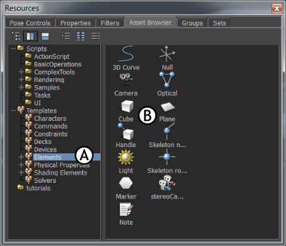Screen dimensions: 286x246
Task: Switch assets to thumbnail grid view
Action: [x=81, y=36]
